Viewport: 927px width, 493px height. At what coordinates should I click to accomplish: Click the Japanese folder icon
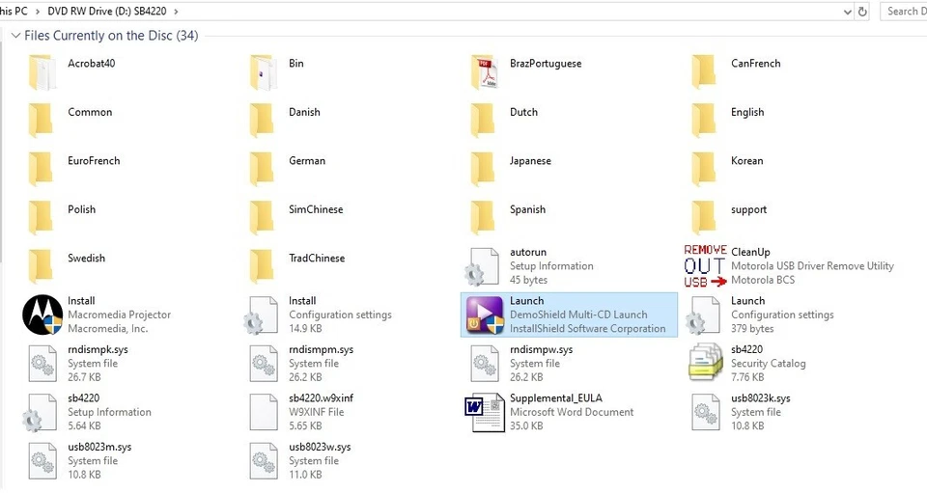pyautogui.click(x=483, y=169)
